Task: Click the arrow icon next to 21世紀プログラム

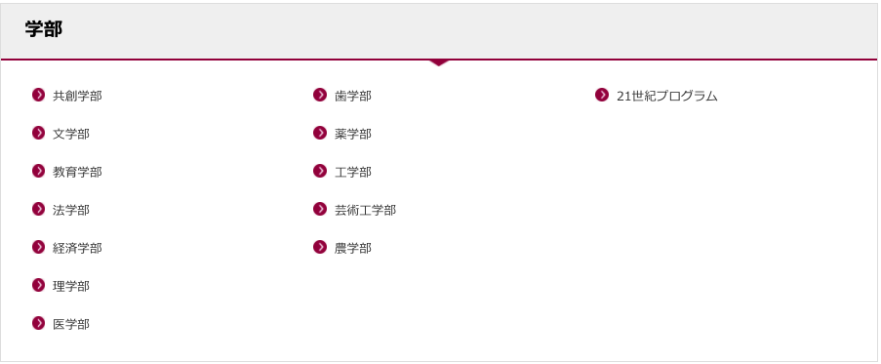Action: pos(602,95)
